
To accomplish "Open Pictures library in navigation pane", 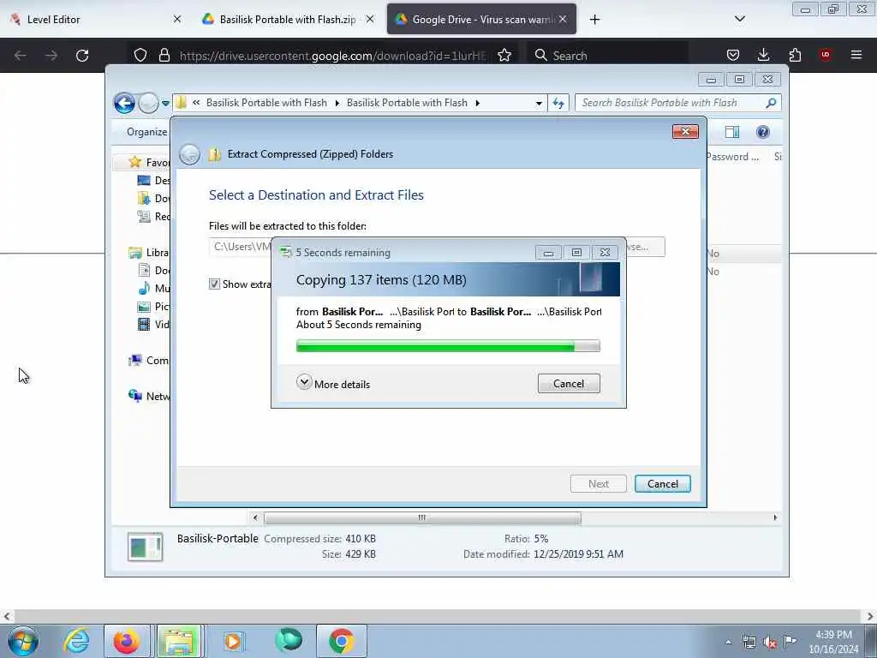I will pos(154,306).
